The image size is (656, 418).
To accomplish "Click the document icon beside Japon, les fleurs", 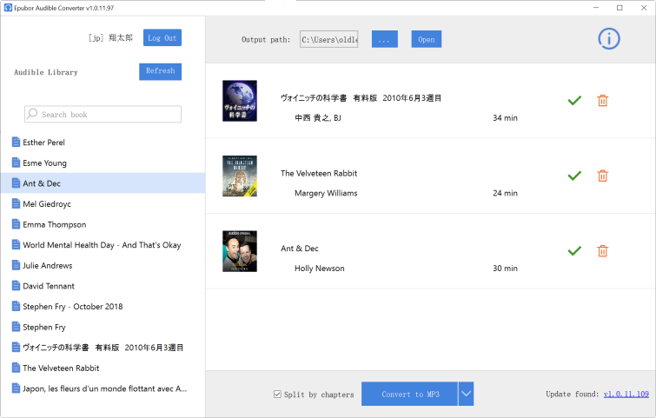I will tap(16, 388).
